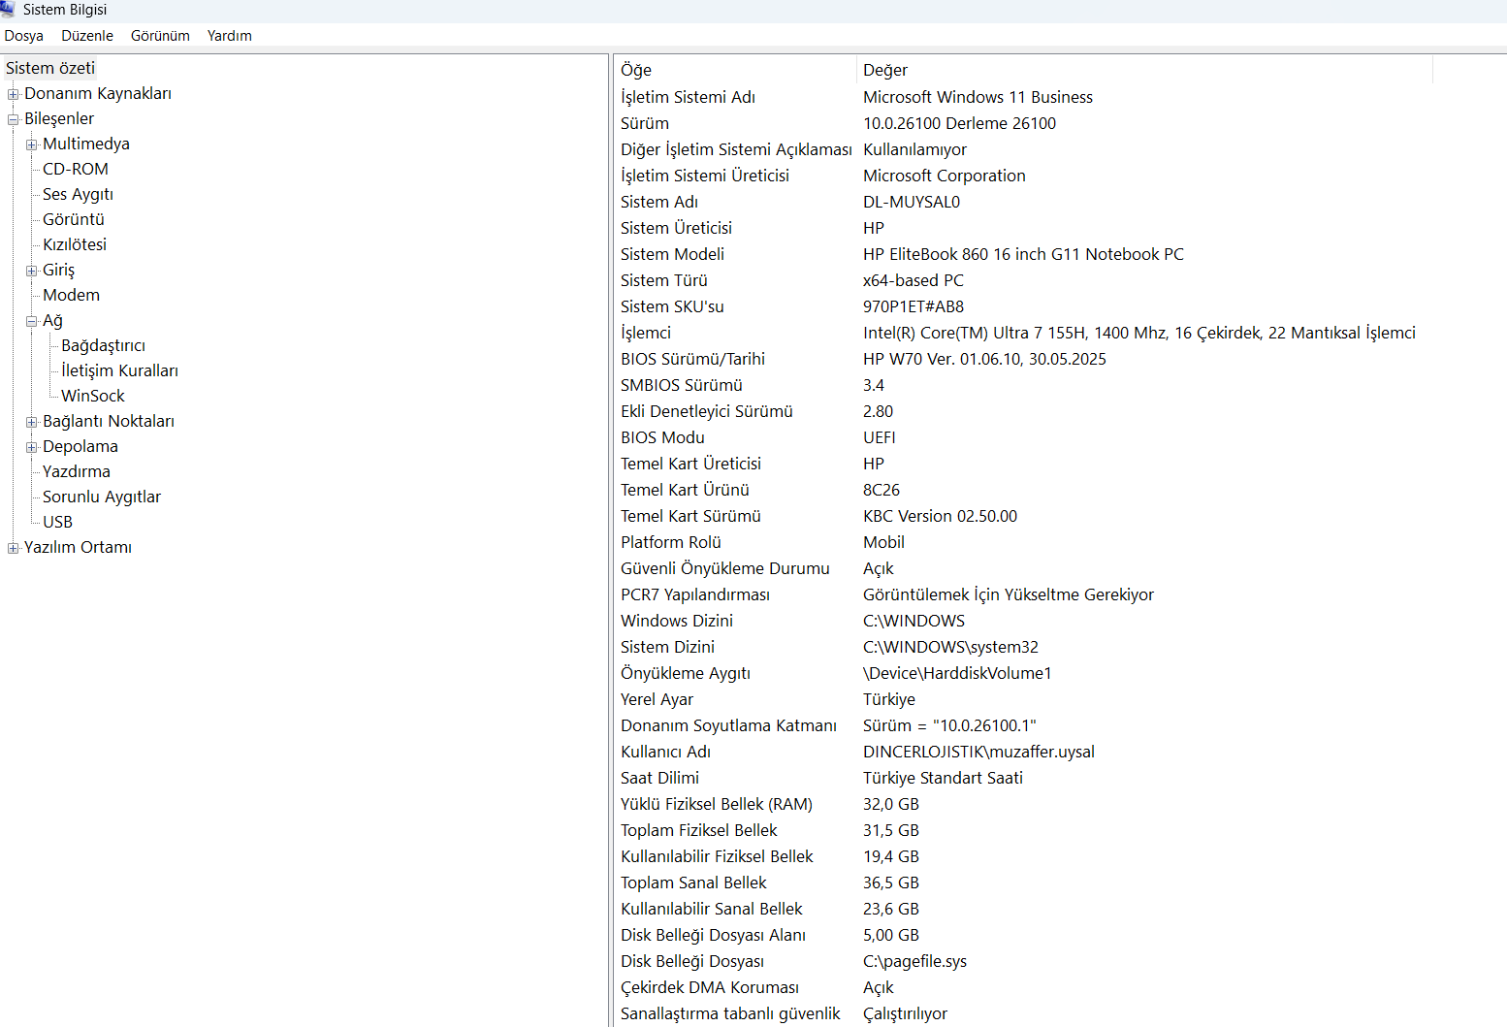Select USB tree item

point(57,522)
